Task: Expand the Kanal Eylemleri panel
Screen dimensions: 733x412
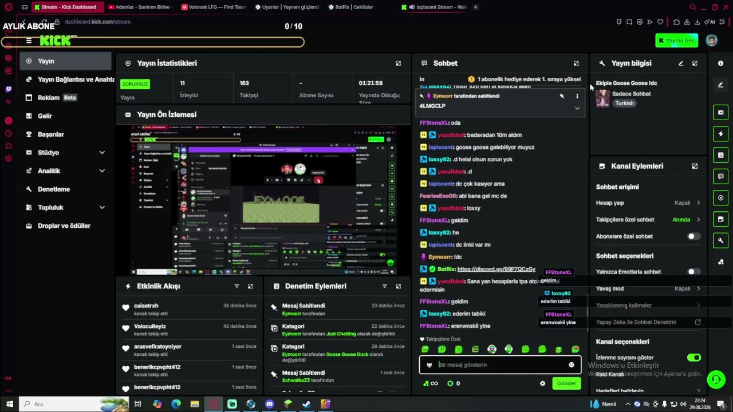Action: pyautogui.click(x=695, y=166)
